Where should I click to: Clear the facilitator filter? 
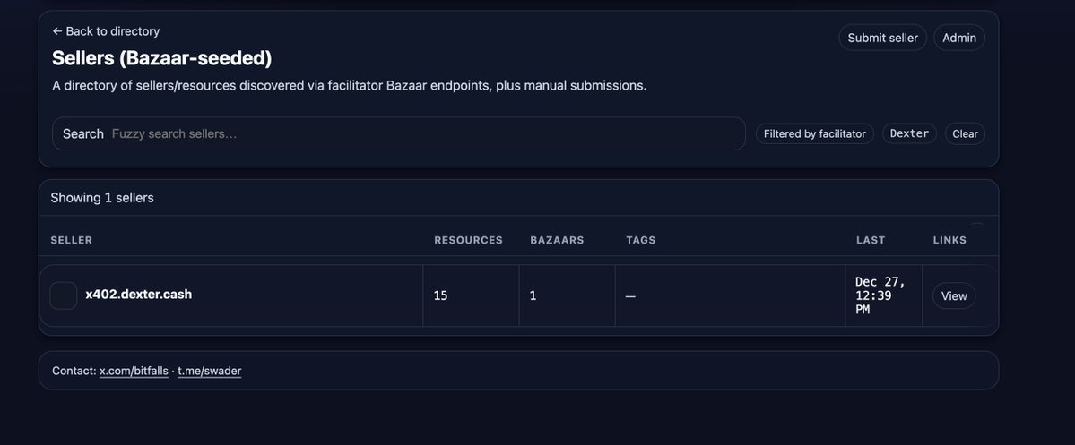pyautogui.click(x=965, y=133)
